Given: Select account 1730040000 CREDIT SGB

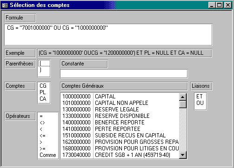Looking at the screenshot, I should [120, 155].
